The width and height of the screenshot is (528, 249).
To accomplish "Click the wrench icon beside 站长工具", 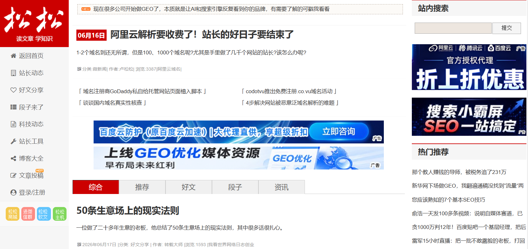I will (x=13, y=141).
